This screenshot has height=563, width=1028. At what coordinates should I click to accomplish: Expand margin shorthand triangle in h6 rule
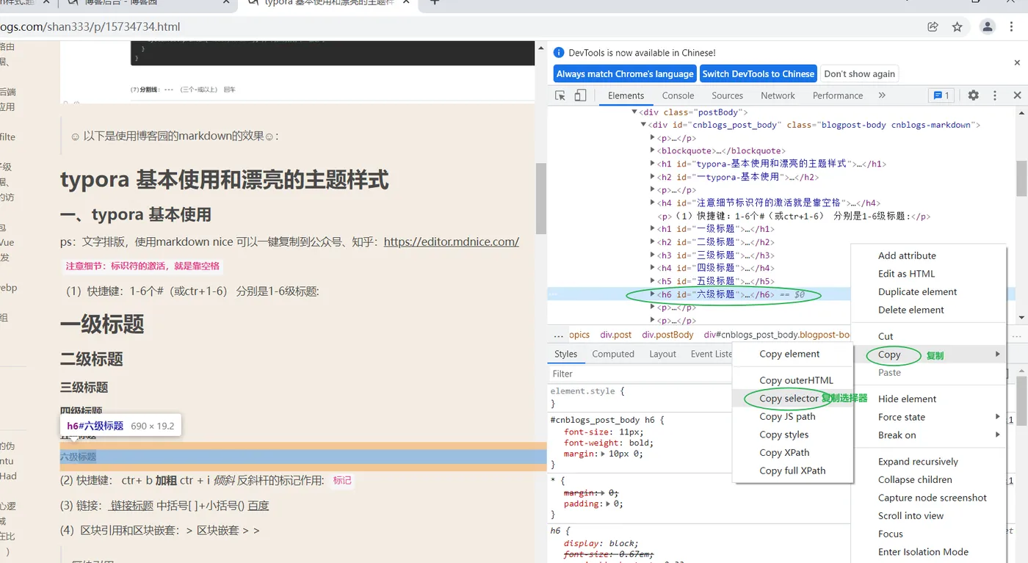(604, 454)
